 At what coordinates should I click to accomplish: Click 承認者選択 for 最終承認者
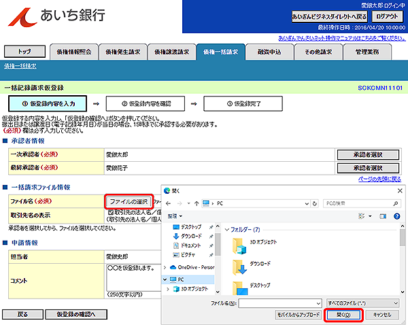tap(368, 168)
